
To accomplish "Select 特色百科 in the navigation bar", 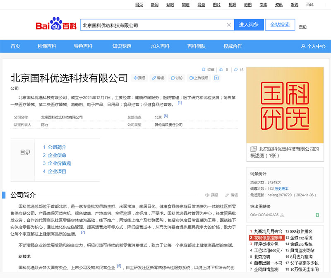I will coord(83,46).
